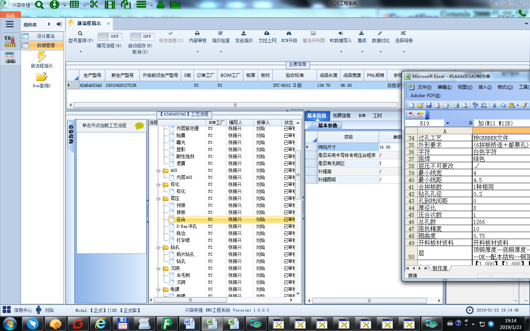Click 文控上网 cloud upload icon
The image size is (530, 331).
click(x=267, y=33)
